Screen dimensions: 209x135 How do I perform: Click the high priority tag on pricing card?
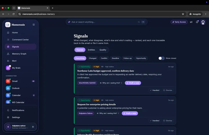coord(96,100)
